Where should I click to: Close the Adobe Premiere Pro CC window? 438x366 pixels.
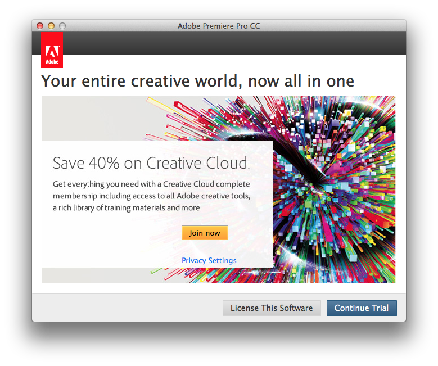(40, 26)
